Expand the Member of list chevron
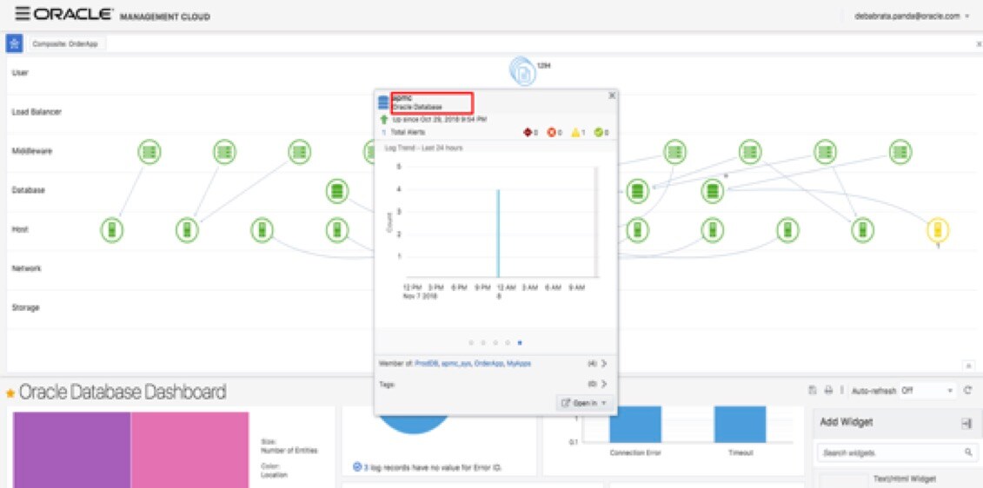 [x=604, y=363]
